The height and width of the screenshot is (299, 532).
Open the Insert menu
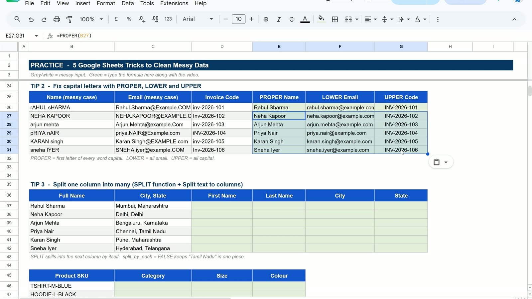(83, 3)
